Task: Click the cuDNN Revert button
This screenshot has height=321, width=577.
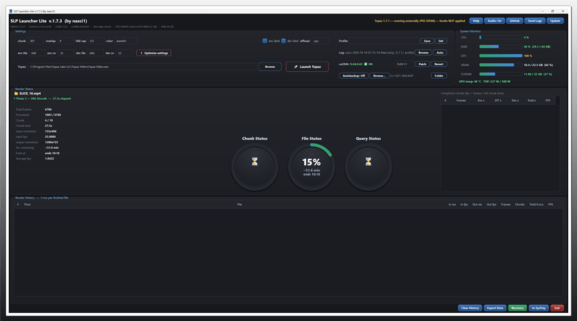Action: pyautogui.click(x=439, y=64)
